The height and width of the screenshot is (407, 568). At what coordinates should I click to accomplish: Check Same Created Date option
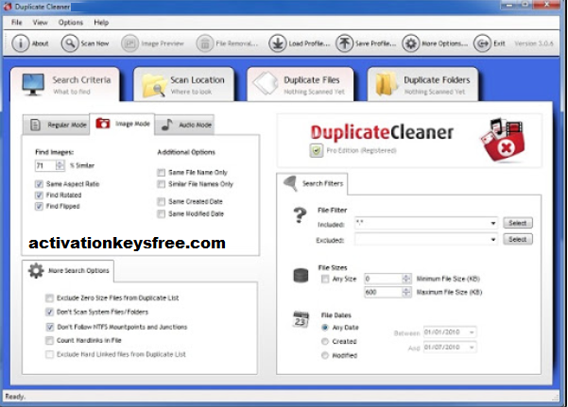pos(162,201)
